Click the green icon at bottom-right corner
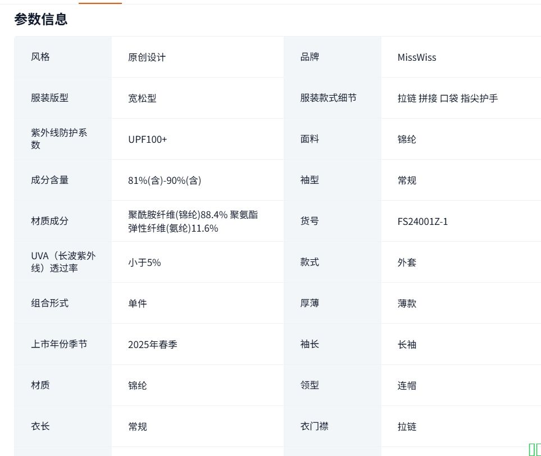Image resolution: width=541 pixels, height=456 pixels. pos(534,449)
